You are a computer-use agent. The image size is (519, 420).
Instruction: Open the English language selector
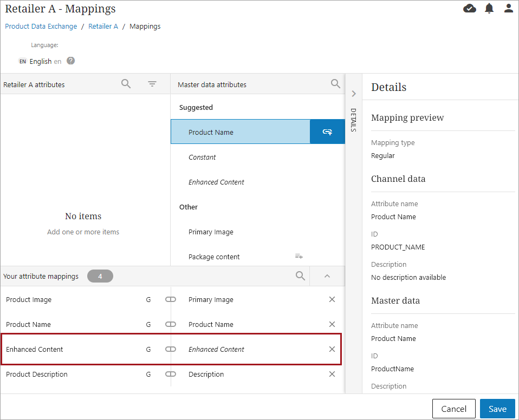point(40,62)
